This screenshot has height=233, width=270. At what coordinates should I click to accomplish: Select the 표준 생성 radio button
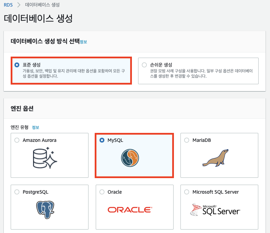click(x=17, y=65)
